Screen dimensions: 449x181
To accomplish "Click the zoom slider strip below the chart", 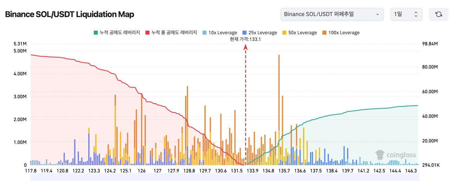I will click(224, 177).
